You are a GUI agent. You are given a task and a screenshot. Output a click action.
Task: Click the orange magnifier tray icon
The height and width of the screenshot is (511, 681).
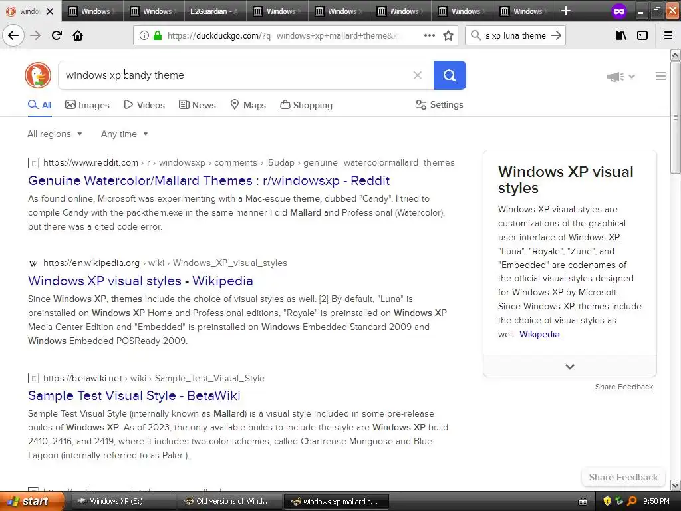pos(632,502)
